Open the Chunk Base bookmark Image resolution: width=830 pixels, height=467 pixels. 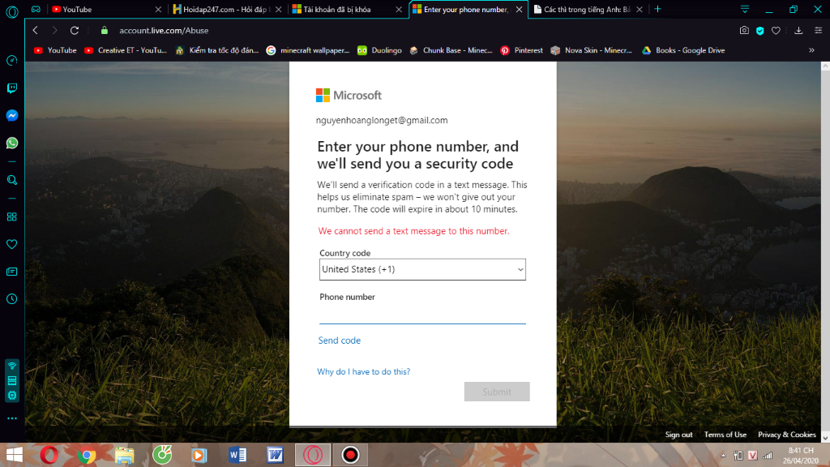click(x=451, y=50)
